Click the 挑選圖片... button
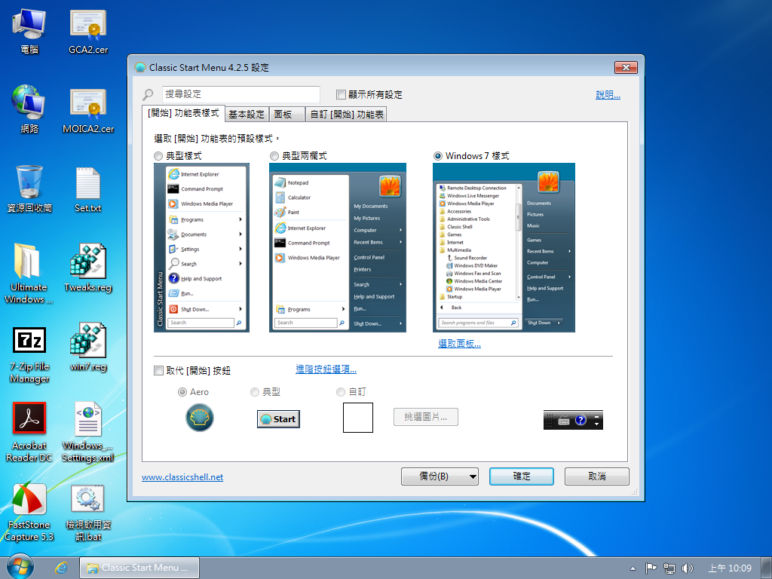Viewport: 772px width, 579px height. (426, 416)
